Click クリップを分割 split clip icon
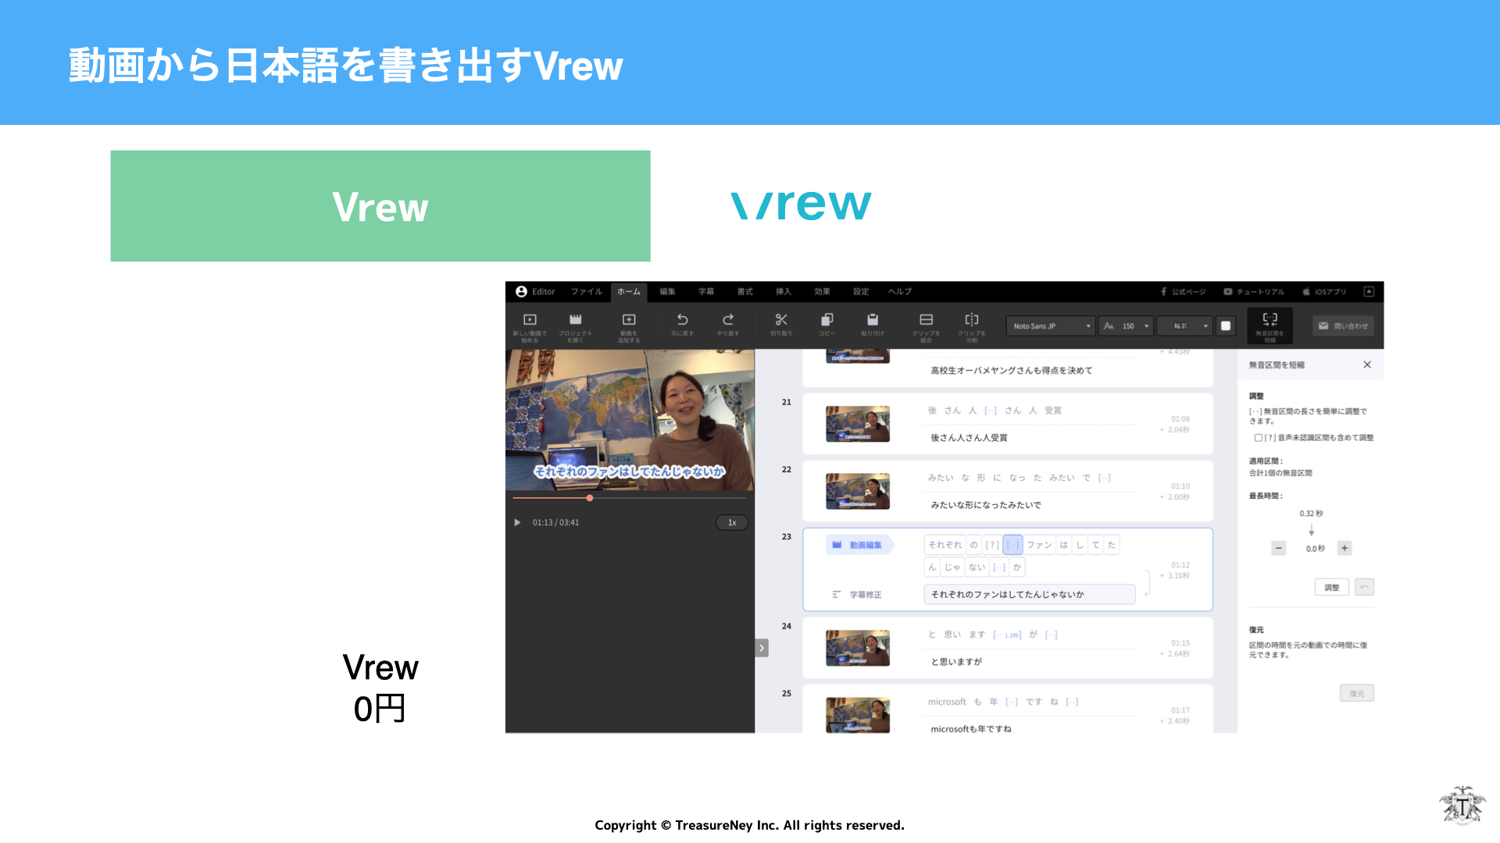This screenshot has height=843, width=1500. 972,320
